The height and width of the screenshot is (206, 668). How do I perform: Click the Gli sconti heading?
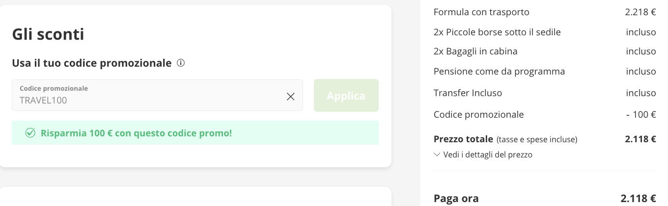click(x=48, y=34)
